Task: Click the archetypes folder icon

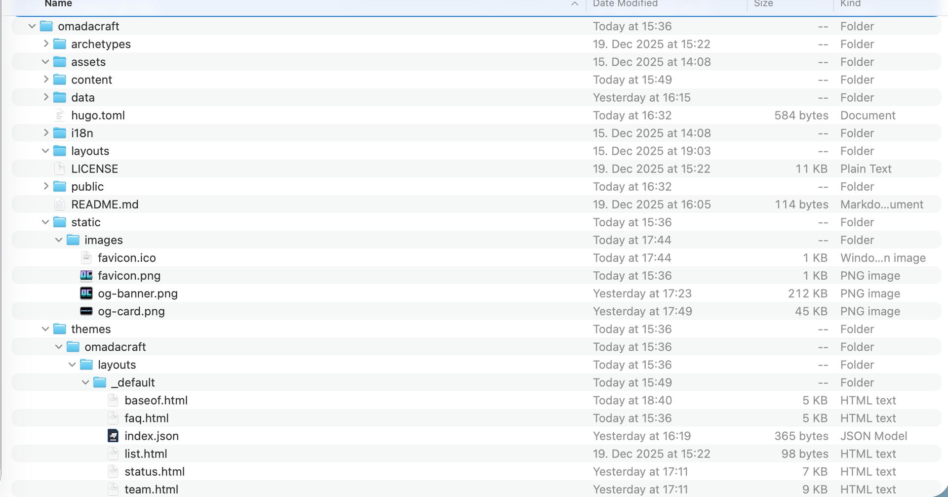Action: point(60,44)
